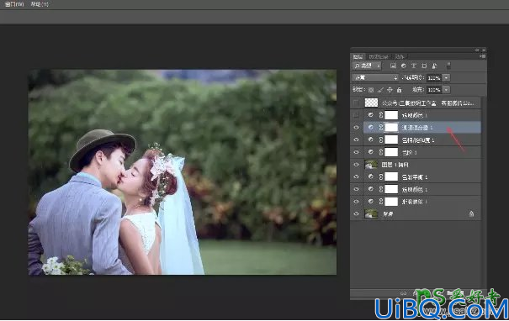Click the Channel Mixer layer mask thumbnail

tap(391, 128)
